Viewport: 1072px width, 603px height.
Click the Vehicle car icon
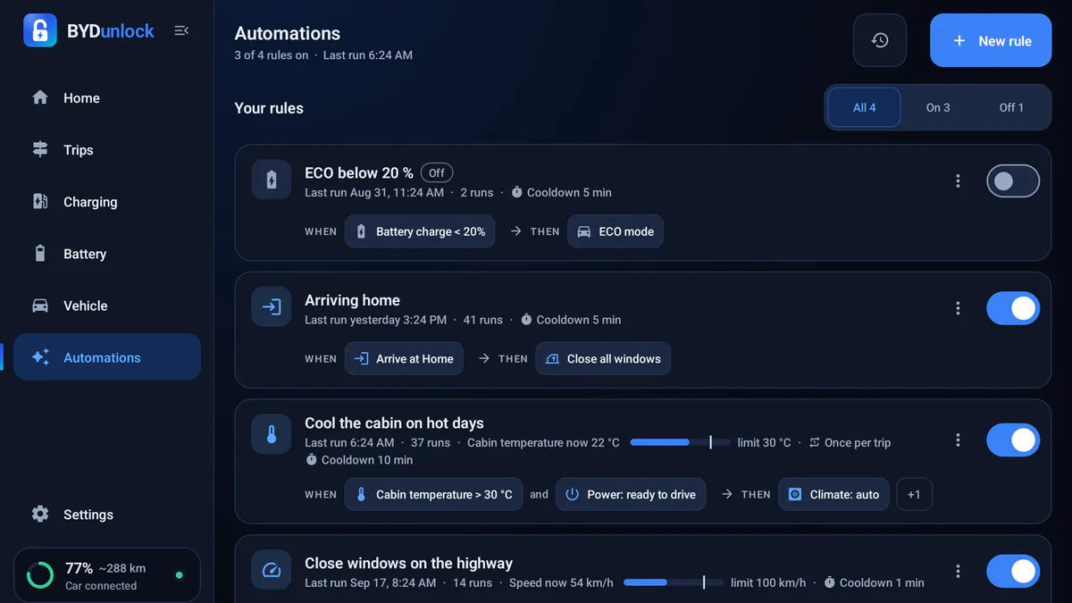tap(40, 306)
